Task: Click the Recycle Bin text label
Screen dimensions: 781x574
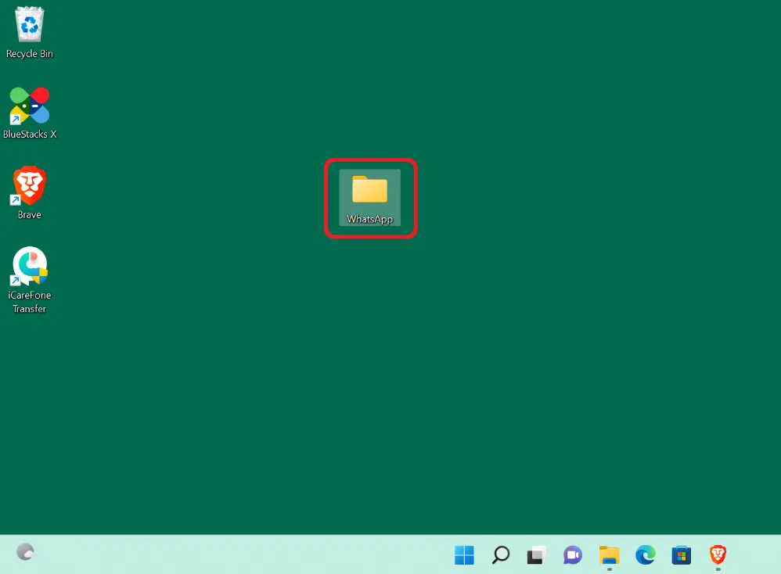Action: 30,54
